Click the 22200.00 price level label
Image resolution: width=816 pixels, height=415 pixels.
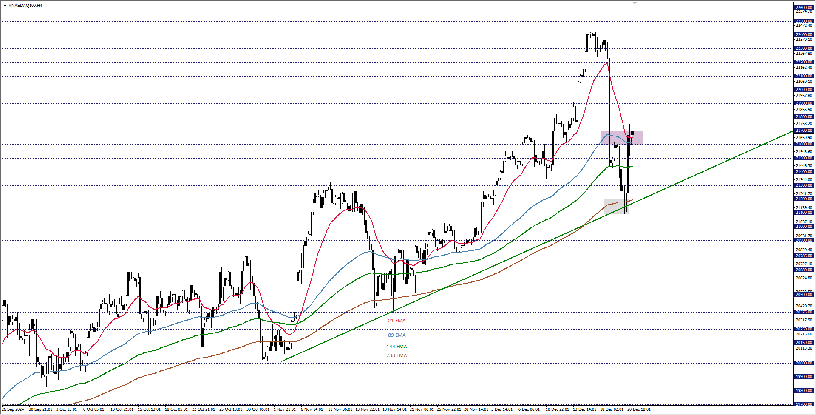coord(804,62)
